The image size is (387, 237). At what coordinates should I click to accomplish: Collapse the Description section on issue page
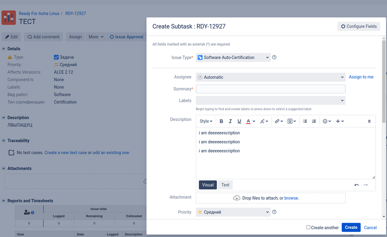pos(4,117)
